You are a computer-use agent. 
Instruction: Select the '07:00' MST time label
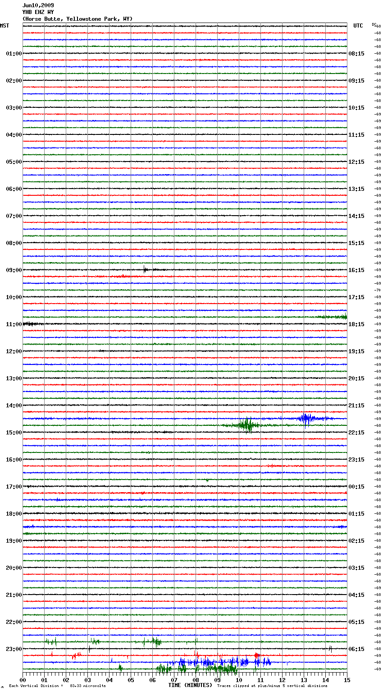pyautogui.click(x=14, y=216)
